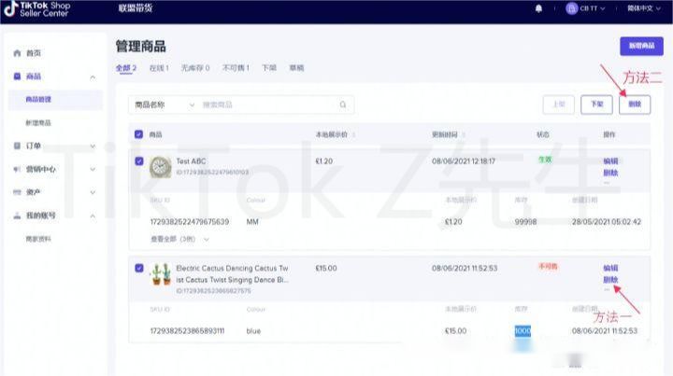Click the 生效 status label
The height and width of the screenshot is (376, 673).
[545, 160]
